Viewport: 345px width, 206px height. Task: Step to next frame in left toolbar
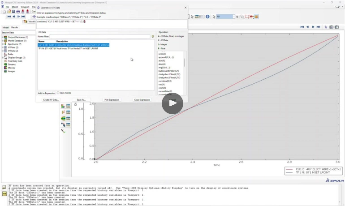tap(18, 17)
